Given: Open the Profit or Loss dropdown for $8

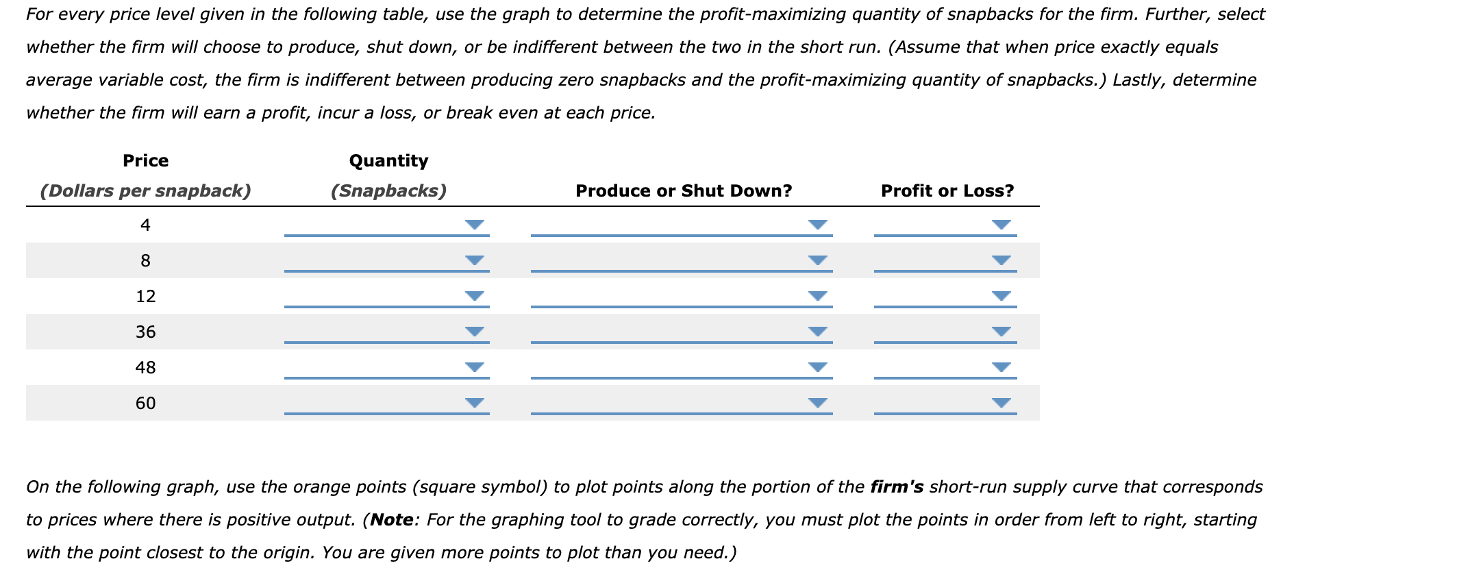Looking at the screenshot, I should click(1001, 259).
